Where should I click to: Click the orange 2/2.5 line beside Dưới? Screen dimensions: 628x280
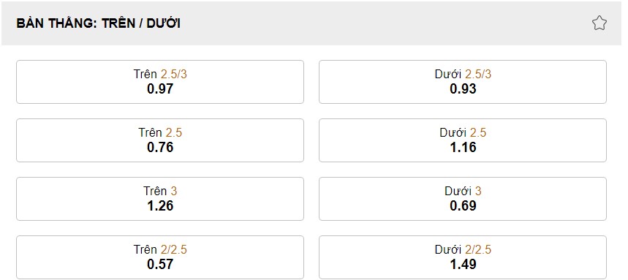[x=478, y=249]
